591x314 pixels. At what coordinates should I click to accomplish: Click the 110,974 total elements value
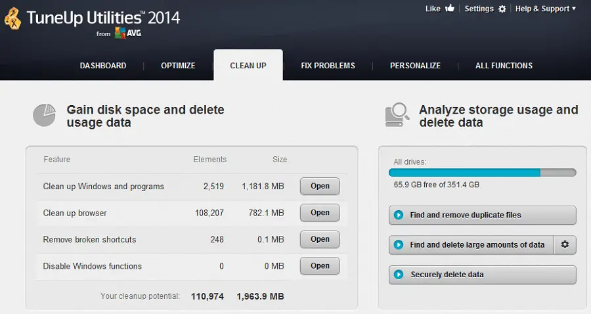click(x=208, y=297)
